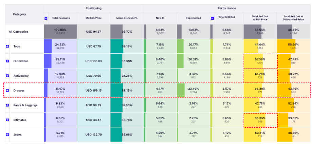Expand the Pants & Leggings row
Viewport: 313px width, 144px height.
(x=7, y=105)
